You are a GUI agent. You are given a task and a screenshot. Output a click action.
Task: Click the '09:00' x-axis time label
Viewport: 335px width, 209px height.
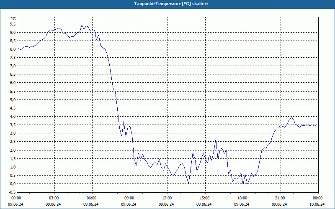tap(129, 198)
